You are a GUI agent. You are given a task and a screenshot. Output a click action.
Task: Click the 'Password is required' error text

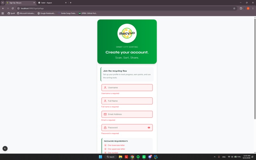110,133
